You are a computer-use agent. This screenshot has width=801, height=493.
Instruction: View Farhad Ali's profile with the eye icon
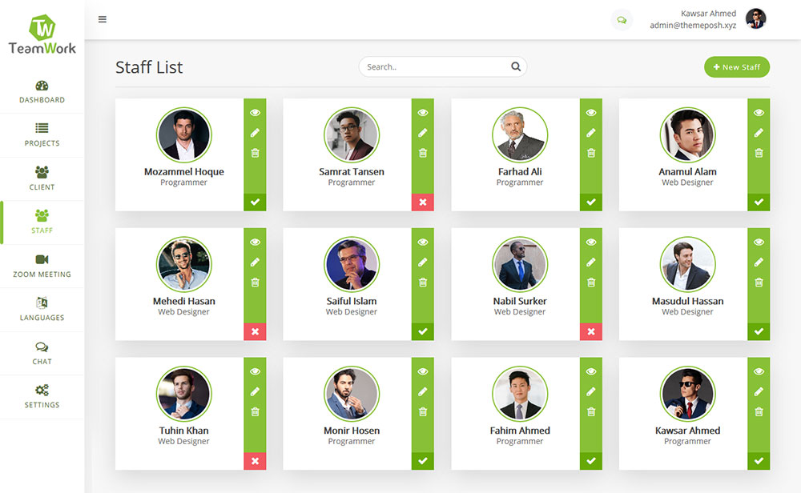591,113
